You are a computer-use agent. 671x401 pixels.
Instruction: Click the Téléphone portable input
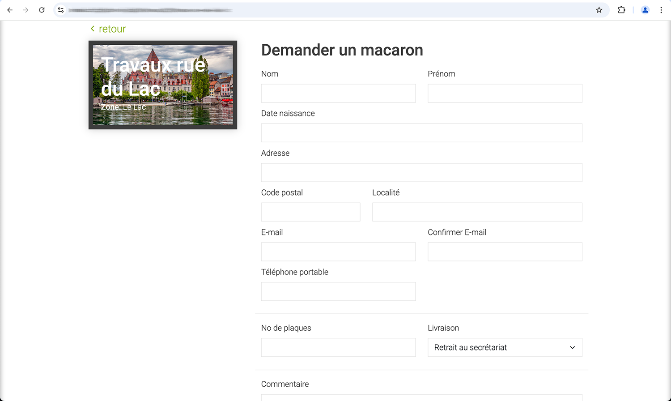(338, 291)
